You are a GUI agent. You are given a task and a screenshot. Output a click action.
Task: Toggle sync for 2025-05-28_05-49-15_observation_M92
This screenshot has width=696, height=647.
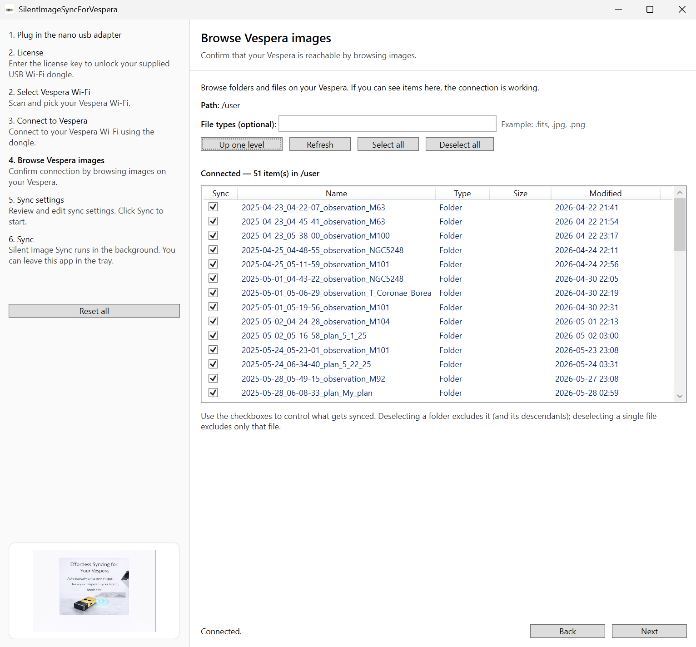[x=213, y=378]
